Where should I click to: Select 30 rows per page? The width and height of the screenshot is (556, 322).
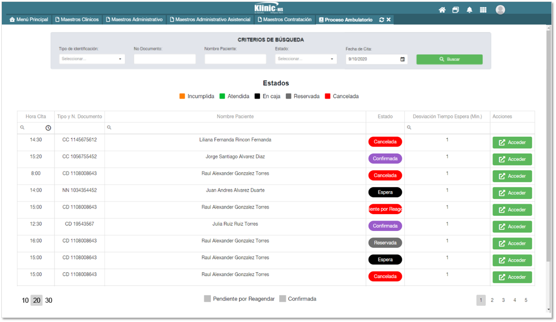(x=49, y=301)
